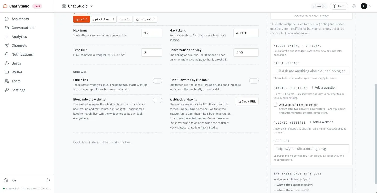Click the L user avatar
Image resolution: width=377 pixels, height=193 pixels.
[364, 6]
